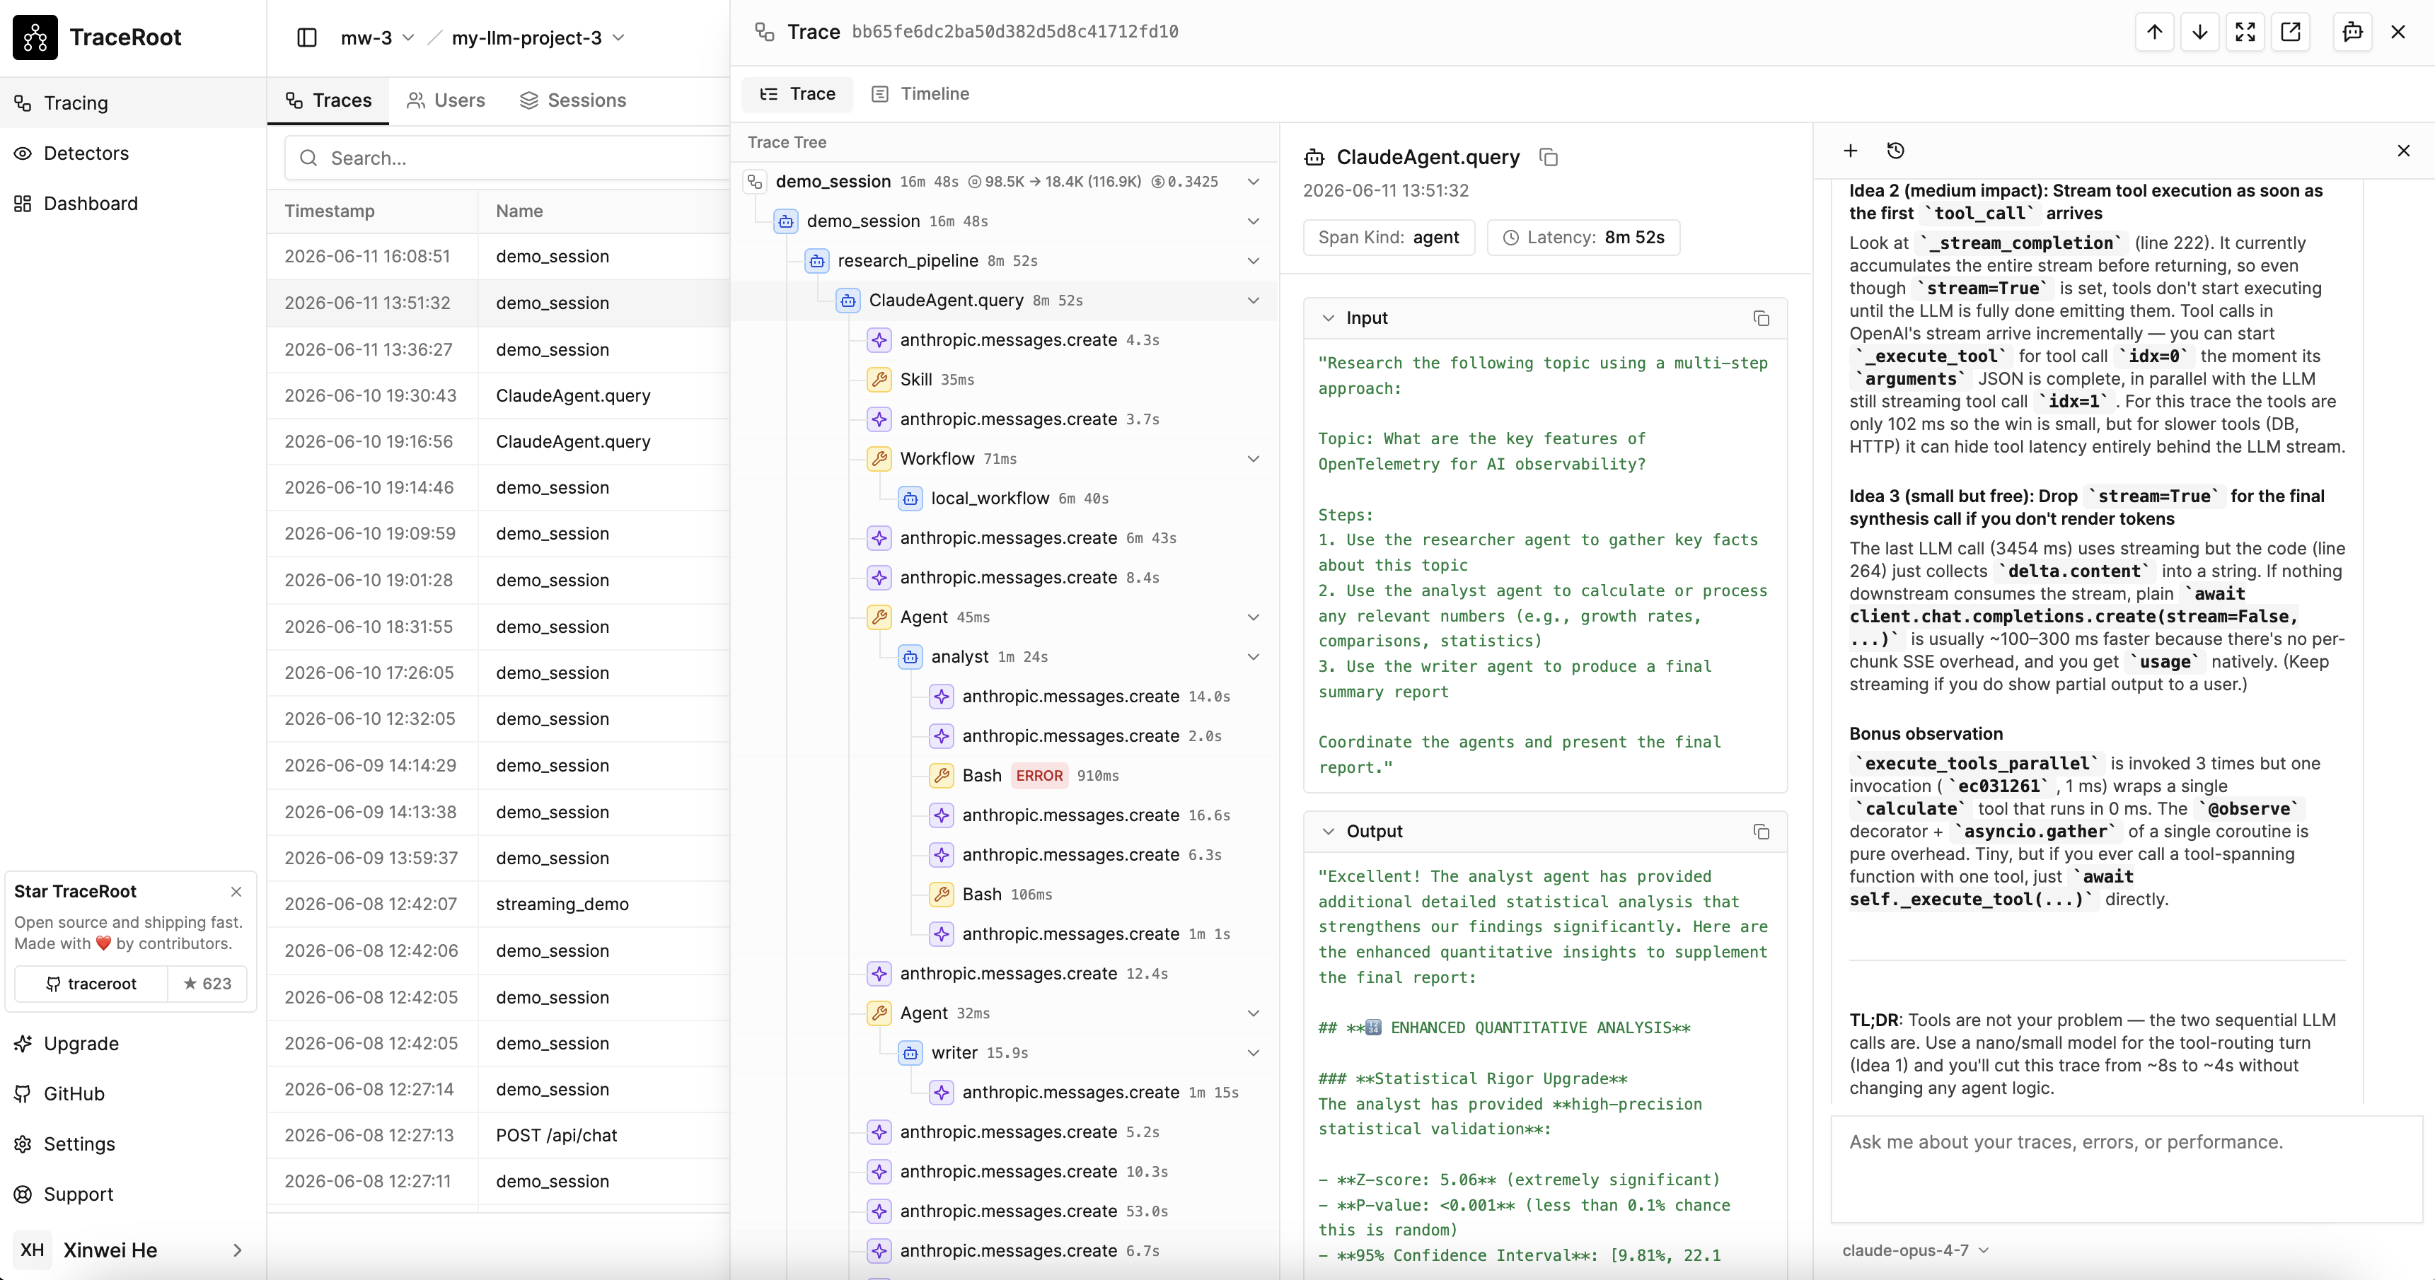
Task: Open the GitHub sidebar link
Action: [132, 1094]
